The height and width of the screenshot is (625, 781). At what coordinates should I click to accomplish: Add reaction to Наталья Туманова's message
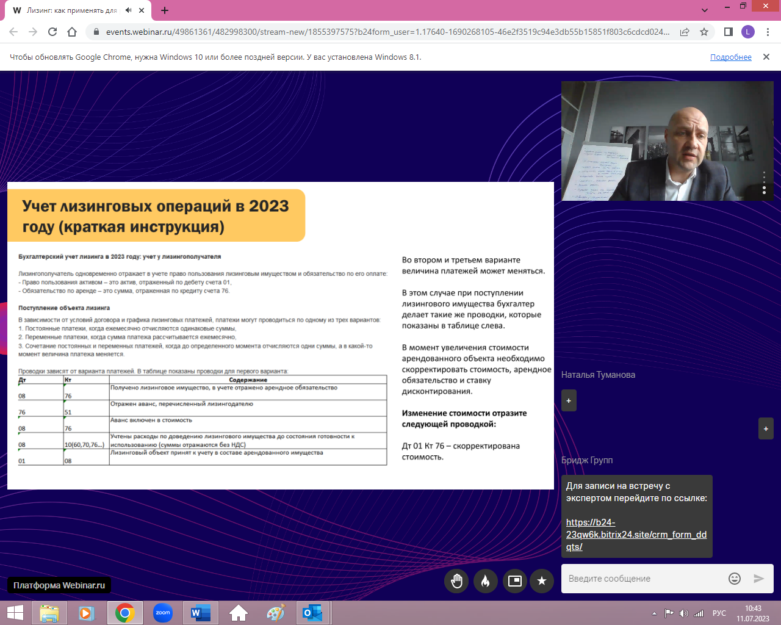click(x=569, y=400)
